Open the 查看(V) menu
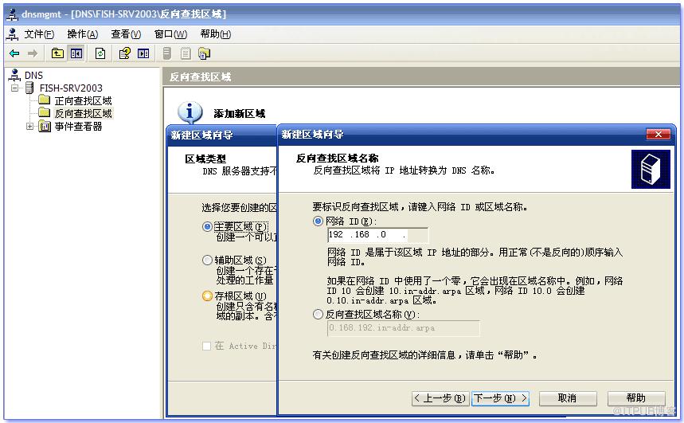Image resolution: width=684 pixels, height=423 pixels. pyautogui.click(x=126, y=34)
